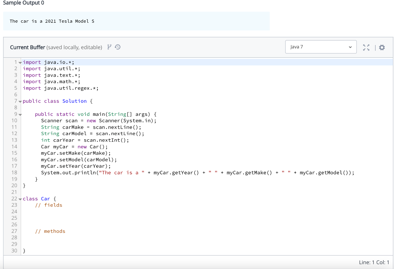Click the 'Current Buffer' label
Image resolution: width=394 pixels, height=269 pixels.
point(27,47)
